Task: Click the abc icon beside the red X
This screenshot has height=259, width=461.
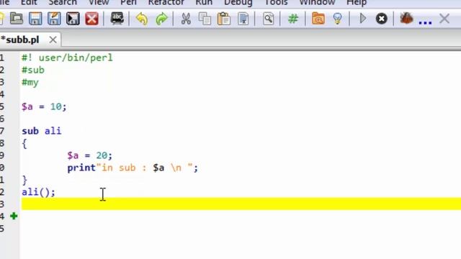Action: tap(117, 19)
